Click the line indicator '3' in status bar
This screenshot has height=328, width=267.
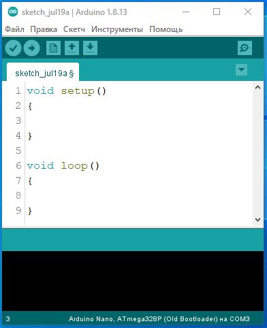coord(7,319)
